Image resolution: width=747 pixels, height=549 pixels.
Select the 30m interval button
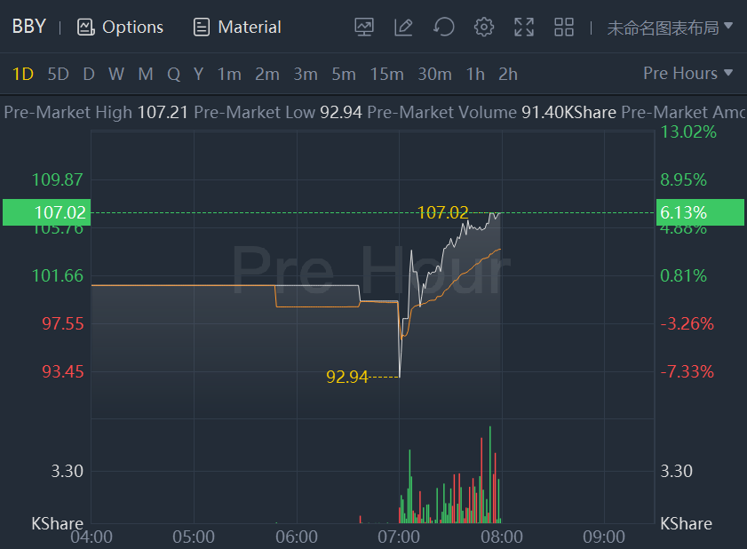pos(434,74)
